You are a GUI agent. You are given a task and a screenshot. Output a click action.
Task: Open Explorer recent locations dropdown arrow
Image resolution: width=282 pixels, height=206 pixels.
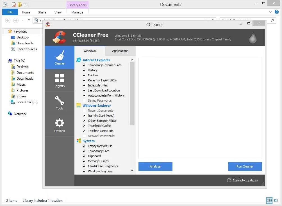pyautogui.click(x=22, y=20)
